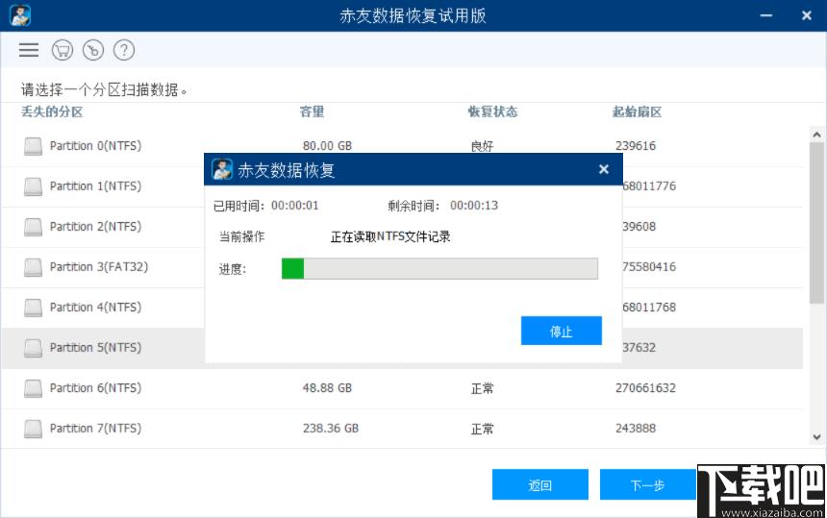Click the drive icon for Partition 6(NTFS)
The height and width of the screenshot is (518, 827).
click(x=33, y=388)
